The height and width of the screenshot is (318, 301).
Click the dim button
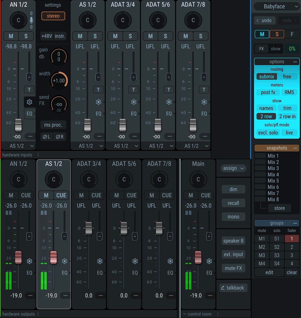pyautogui.click(x=233, y=189)
